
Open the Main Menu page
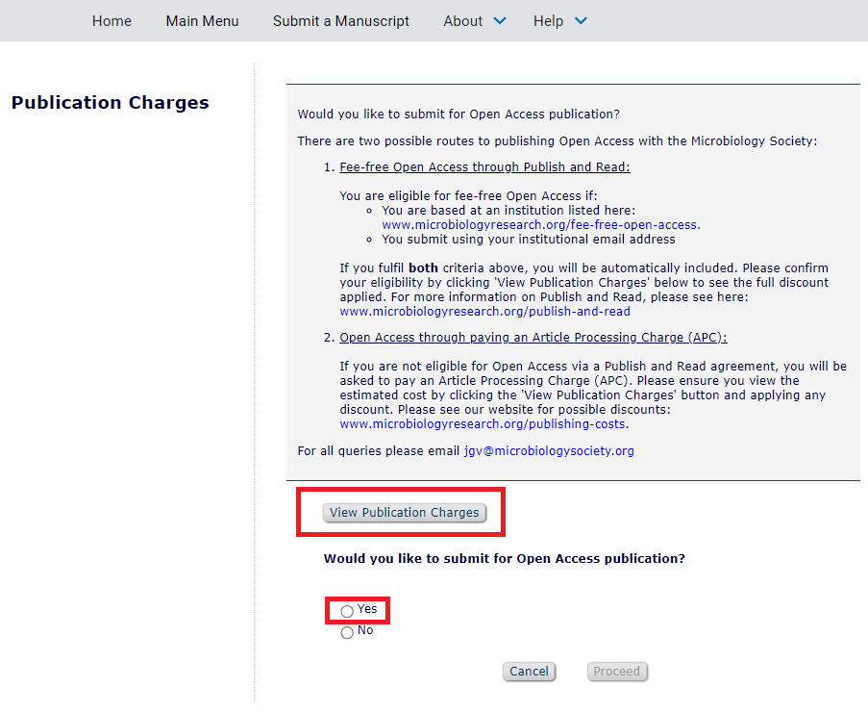coord(202,20)
